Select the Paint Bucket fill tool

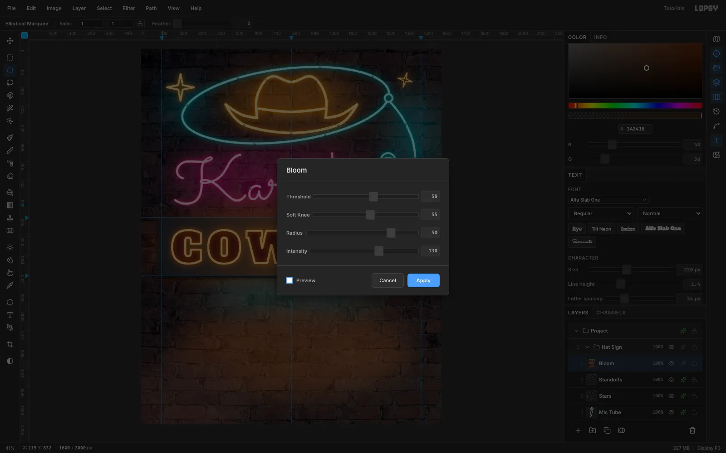(10, 193)
